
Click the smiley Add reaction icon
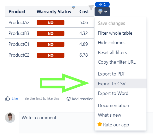pos(69,99)
